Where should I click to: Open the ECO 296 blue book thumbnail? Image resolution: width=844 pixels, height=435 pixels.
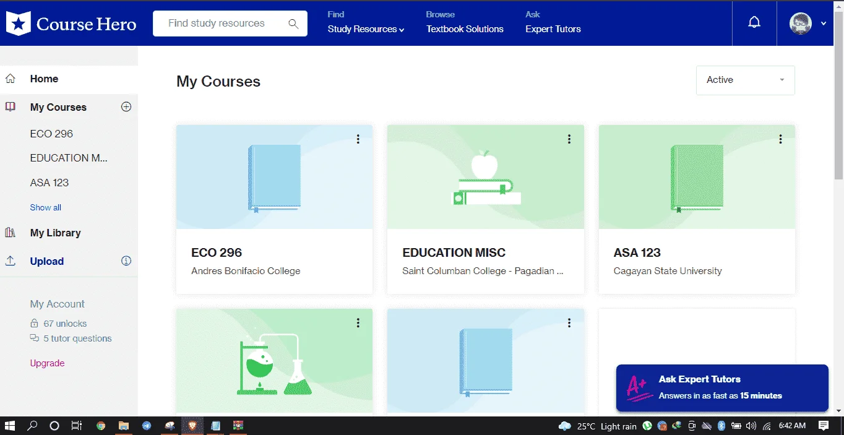(275, 177)
